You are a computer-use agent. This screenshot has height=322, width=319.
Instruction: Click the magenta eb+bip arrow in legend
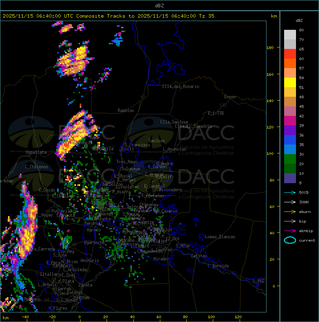(290, 231)
